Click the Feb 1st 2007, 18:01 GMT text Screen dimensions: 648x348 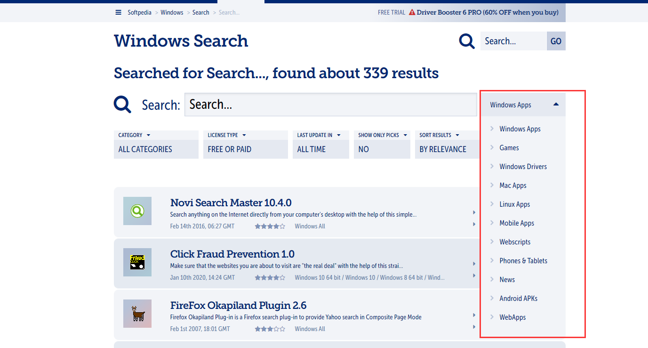(200, 329)
